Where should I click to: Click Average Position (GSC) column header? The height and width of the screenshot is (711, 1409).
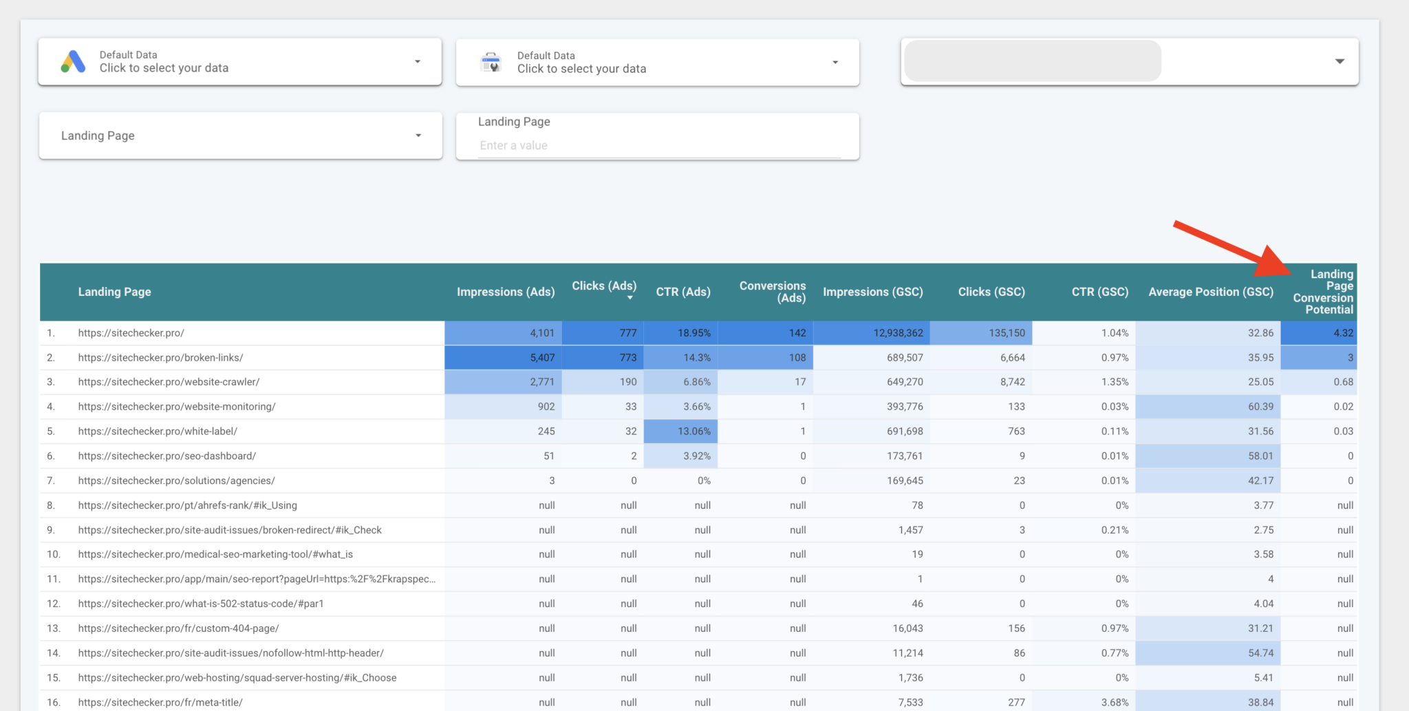(x=1211, y=292)
